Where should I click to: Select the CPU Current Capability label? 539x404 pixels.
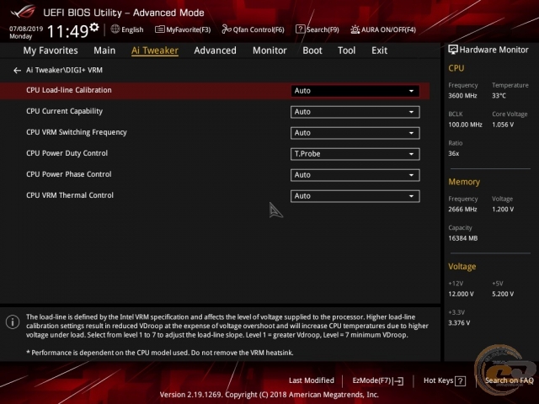[x=64, y=111]
